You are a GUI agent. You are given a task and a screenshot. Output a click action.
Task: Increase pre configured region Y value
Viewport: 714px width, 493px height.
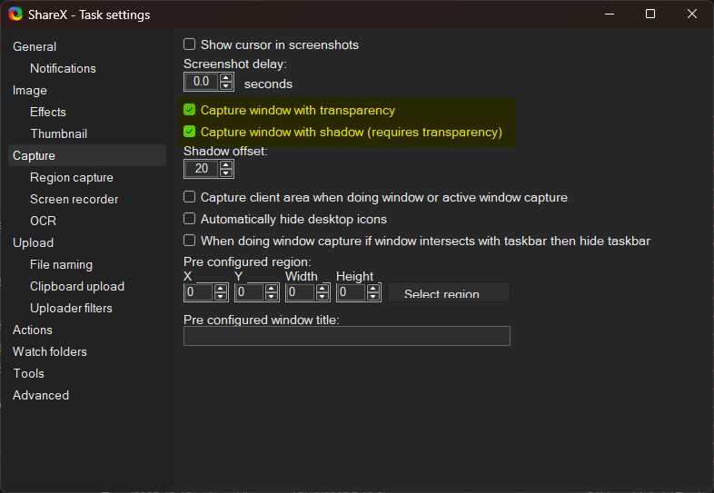coord(272,288)
